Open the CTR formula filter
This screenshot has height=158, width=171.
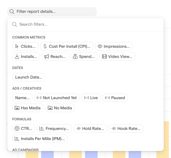coord(24,128)
